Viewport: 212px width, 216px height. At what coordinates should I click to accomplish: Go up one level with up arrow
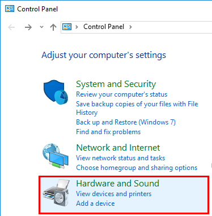tap(53, 27)
